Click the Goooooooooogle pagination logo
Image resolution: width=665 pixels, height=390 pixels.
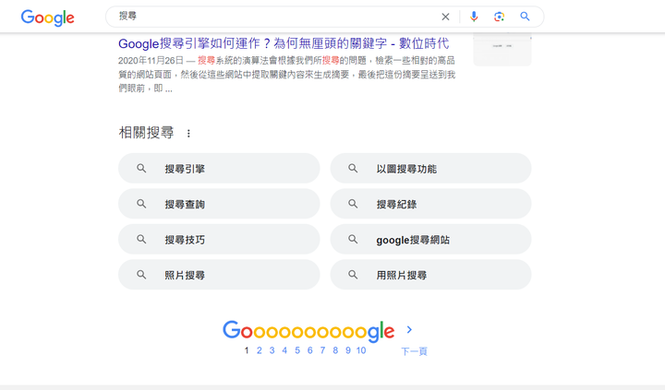pos(308,332)
